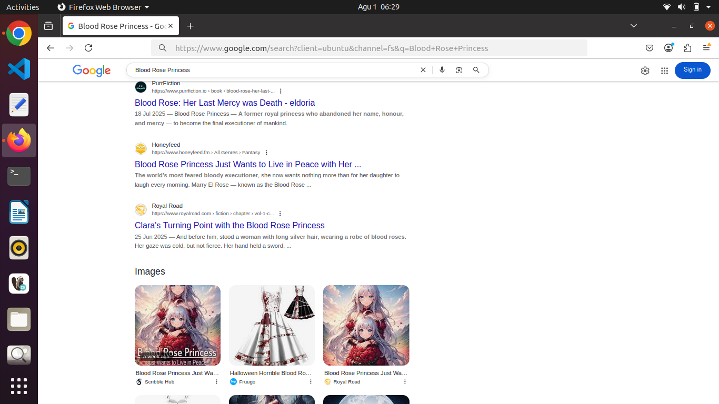Open the Firefox Web Browser app menu
This screenshot has height=404, width=719.
tap(103, 7)
